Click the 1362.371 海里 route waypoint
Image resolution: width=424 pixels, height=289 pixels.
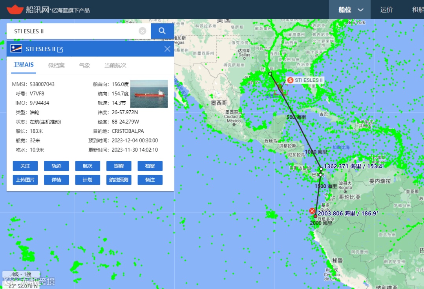pos(321,169)
